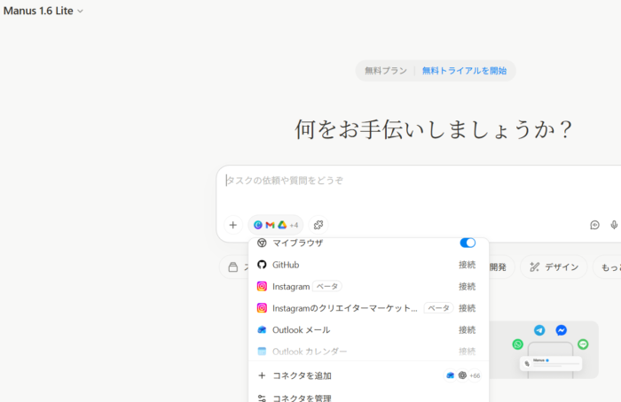Screen dimensions: 621x402
Task: Click the WhatsApp icon in the promo card
Action: pos(517,344)
